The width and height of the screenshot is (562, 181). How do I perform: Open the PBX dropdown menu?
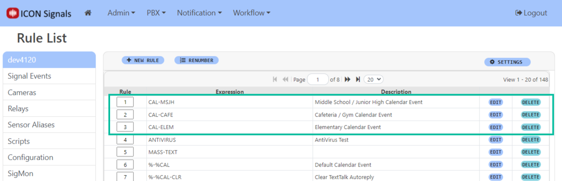point(156,13)
